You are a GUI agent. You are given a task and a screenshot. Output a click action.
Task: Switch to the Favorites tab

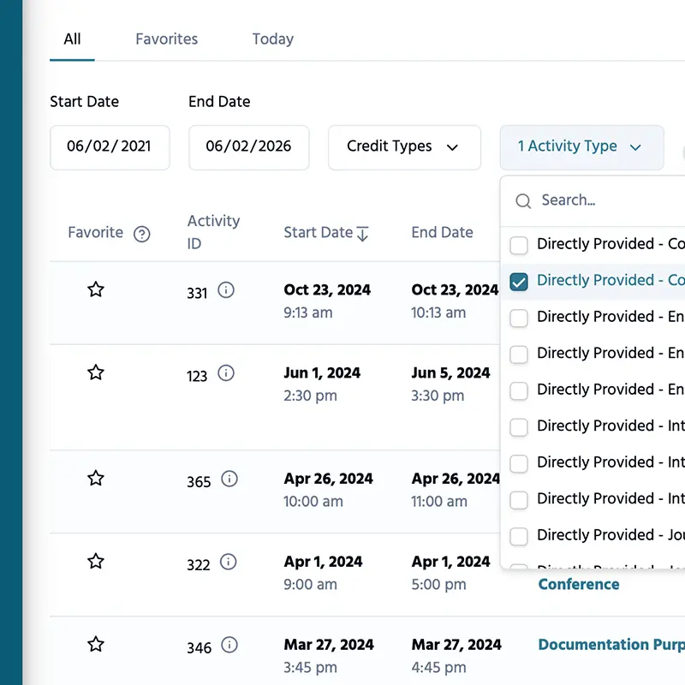coord(166,39)
